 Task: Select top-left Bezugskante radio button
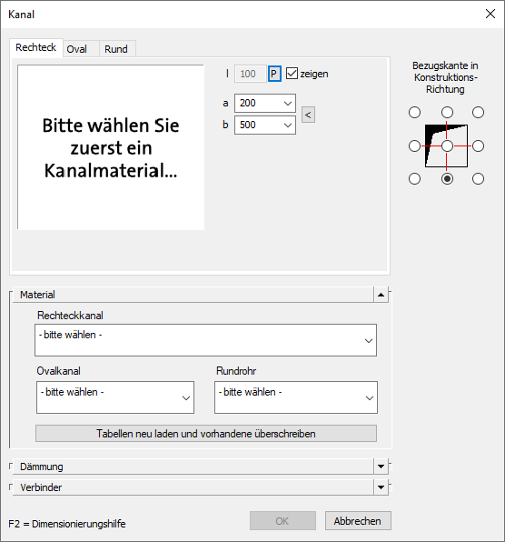(414, 113)
